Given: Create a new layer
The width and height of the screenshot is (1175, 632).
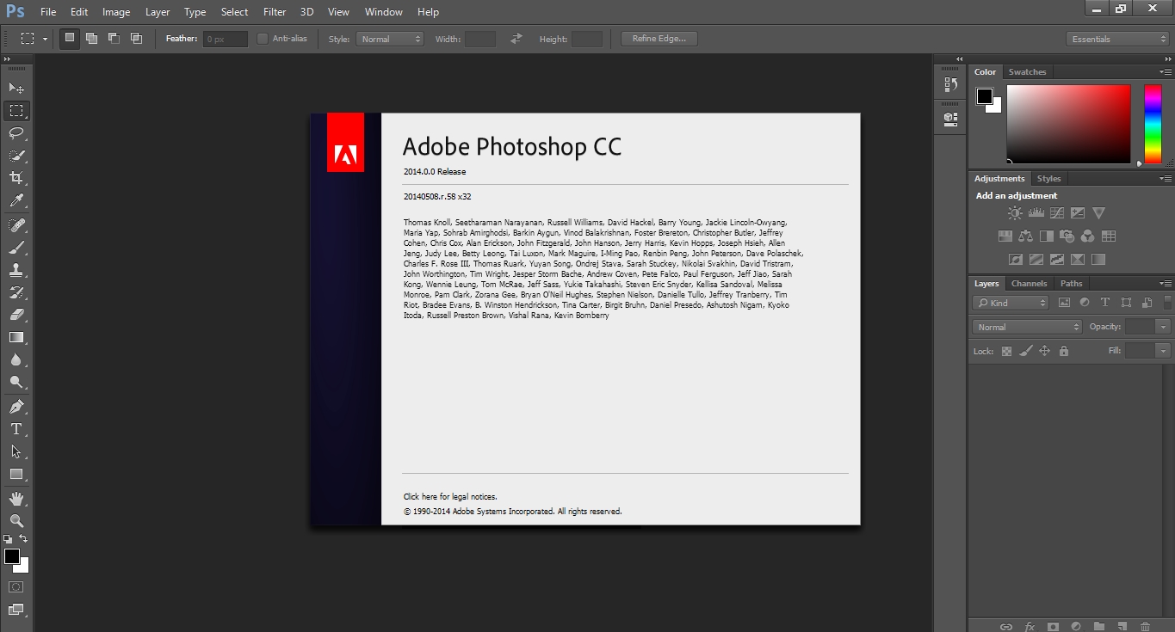Looking at the screenshot, I should 1122,626.
